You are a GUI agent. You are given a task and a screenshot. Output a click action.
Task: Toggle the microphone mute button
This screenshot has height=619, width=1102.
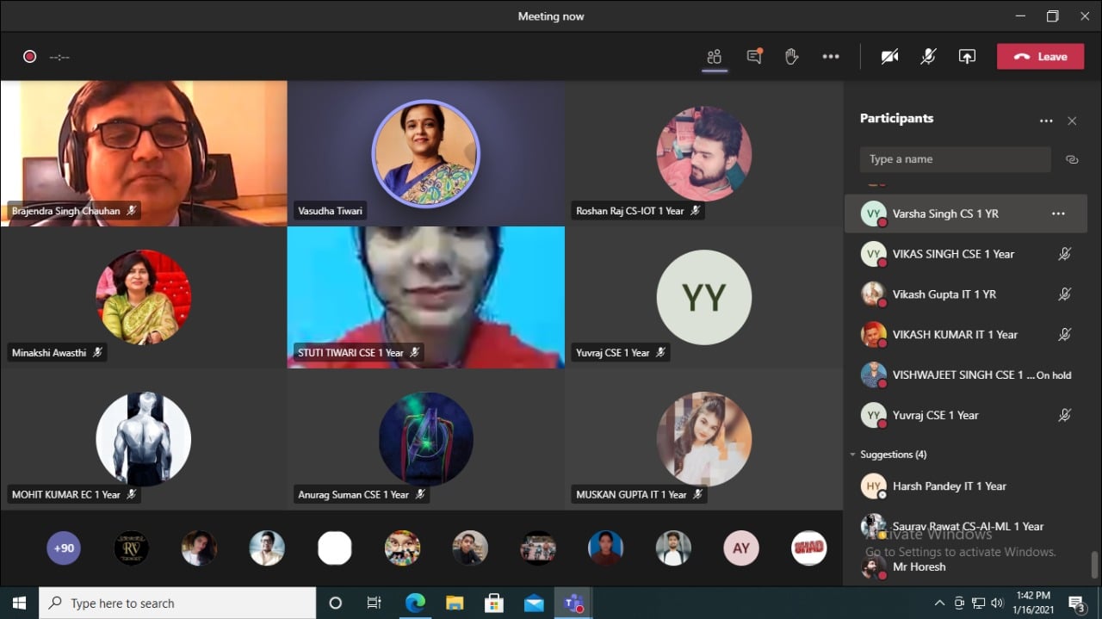[928, 57]
